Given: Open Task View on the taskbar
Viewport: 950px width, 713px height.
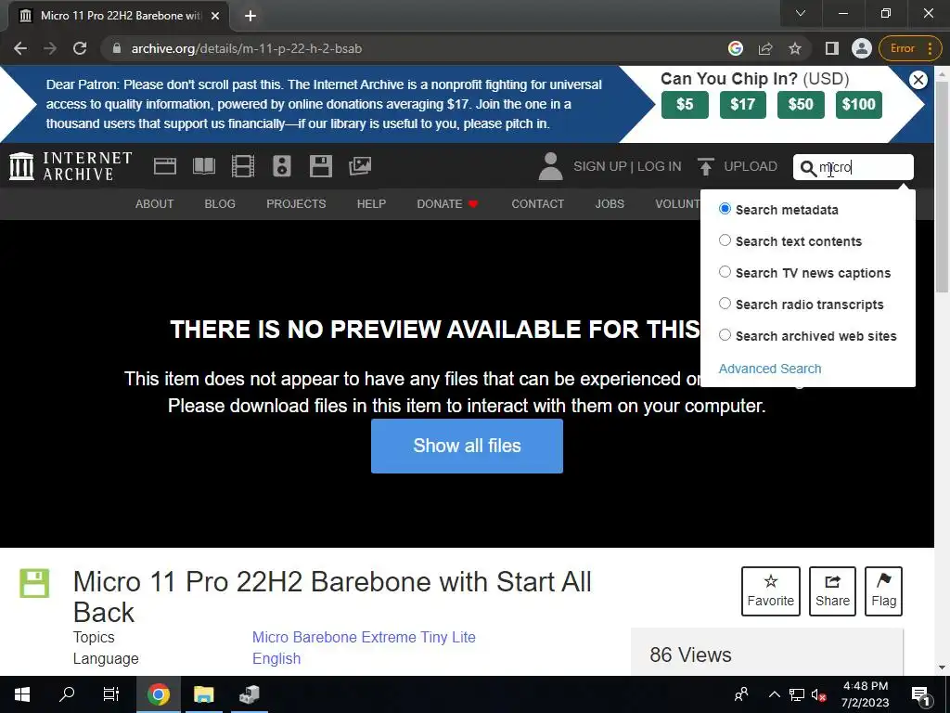Looking at the screenshot, I should [111, 694].
